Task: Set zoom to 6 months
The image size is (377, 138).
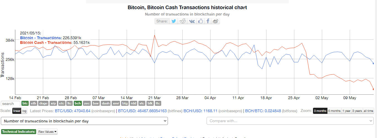Action: [x=334, y=111]
